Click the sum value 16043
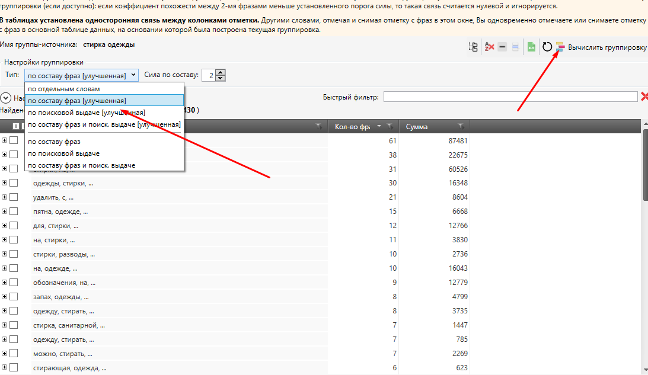 (x=458, y=268)
